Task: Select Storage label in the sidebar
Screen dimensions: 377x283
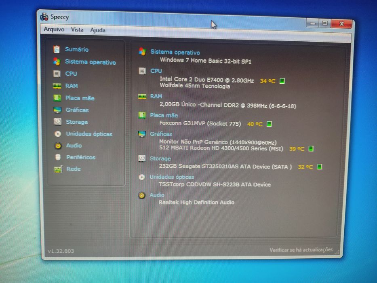Action: (77, 122)
